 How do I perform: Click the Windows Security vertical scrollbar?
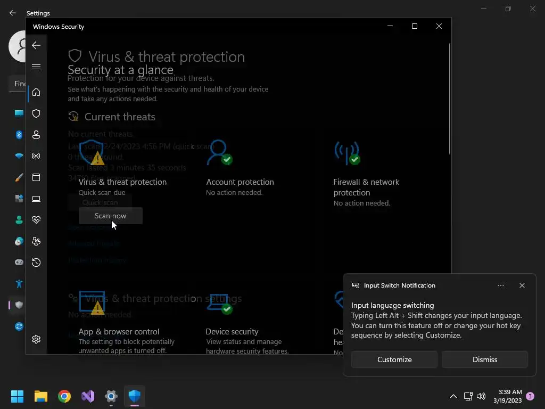coord(450,99)
